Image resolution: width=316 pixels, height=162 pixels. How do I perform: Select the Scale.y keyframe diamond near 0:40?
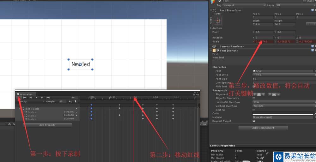point(119,115)
